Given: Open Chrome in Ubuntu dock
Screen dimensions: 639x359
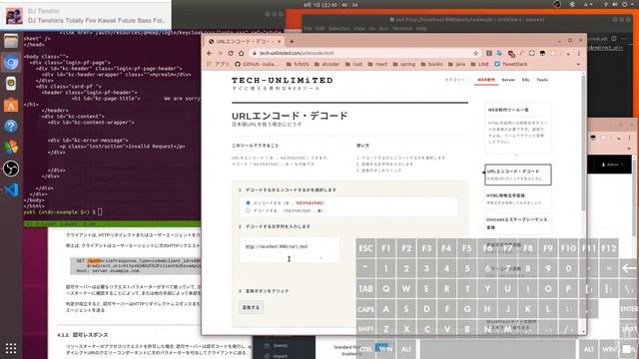Looking at the screenshot, I should pos(11,63).
